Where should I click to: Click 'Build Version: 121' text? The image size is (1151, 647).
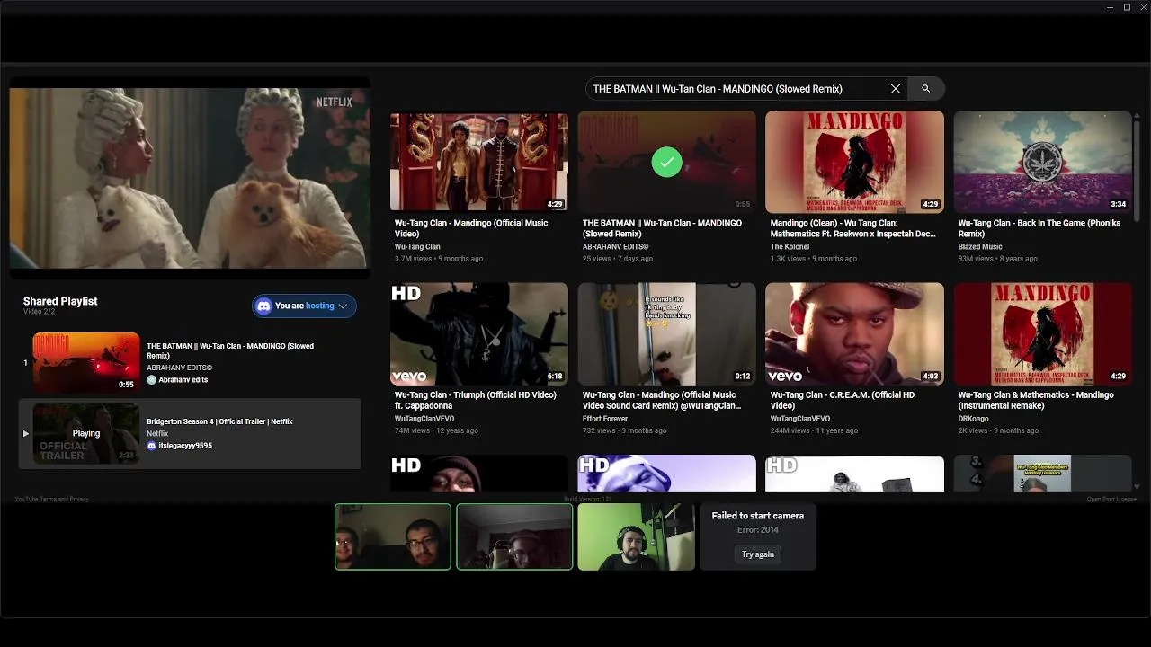(x=588, y=499)
